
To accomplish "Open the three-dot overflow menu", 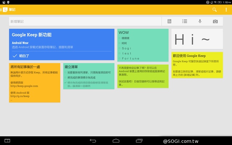I will [226, 10].
